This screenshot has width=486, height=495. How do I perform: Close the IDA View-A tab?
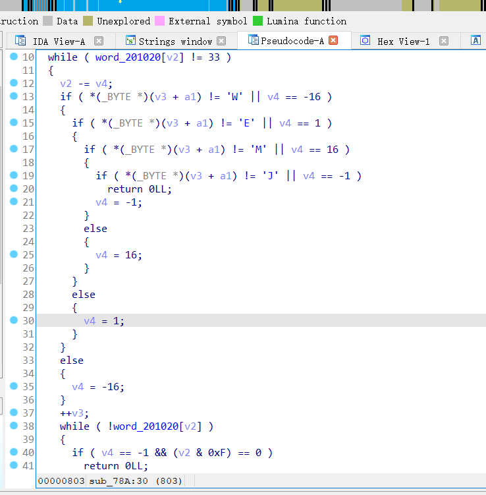[x=99, y=41]
